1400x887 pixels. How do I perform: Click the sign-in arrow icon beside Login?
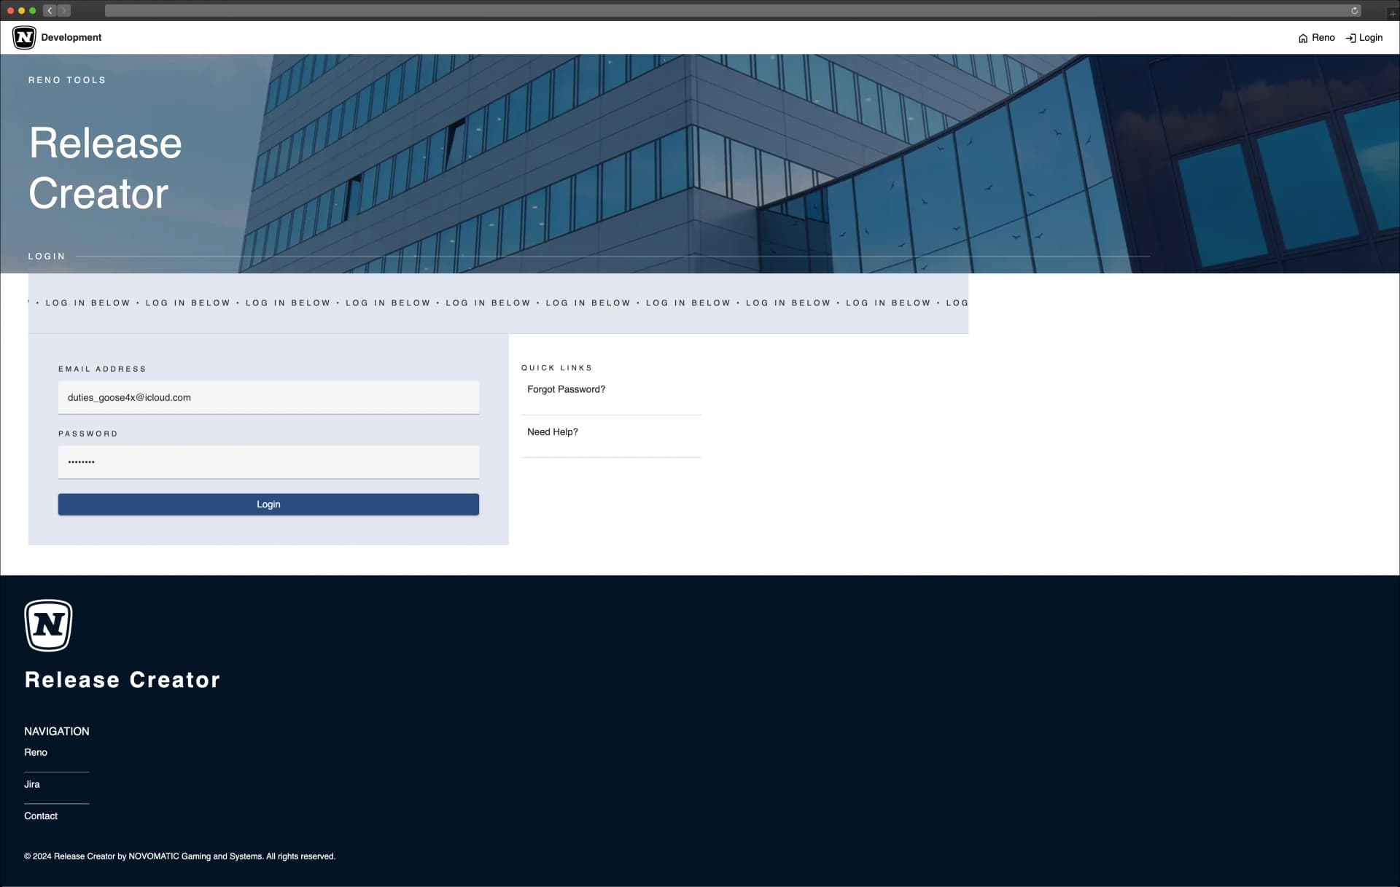pos(1350,39)
